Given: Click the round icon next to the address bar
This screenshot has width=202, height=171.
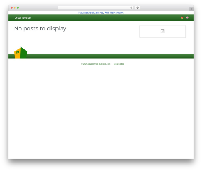Looking at the screenshot, I should coord(137,8).
